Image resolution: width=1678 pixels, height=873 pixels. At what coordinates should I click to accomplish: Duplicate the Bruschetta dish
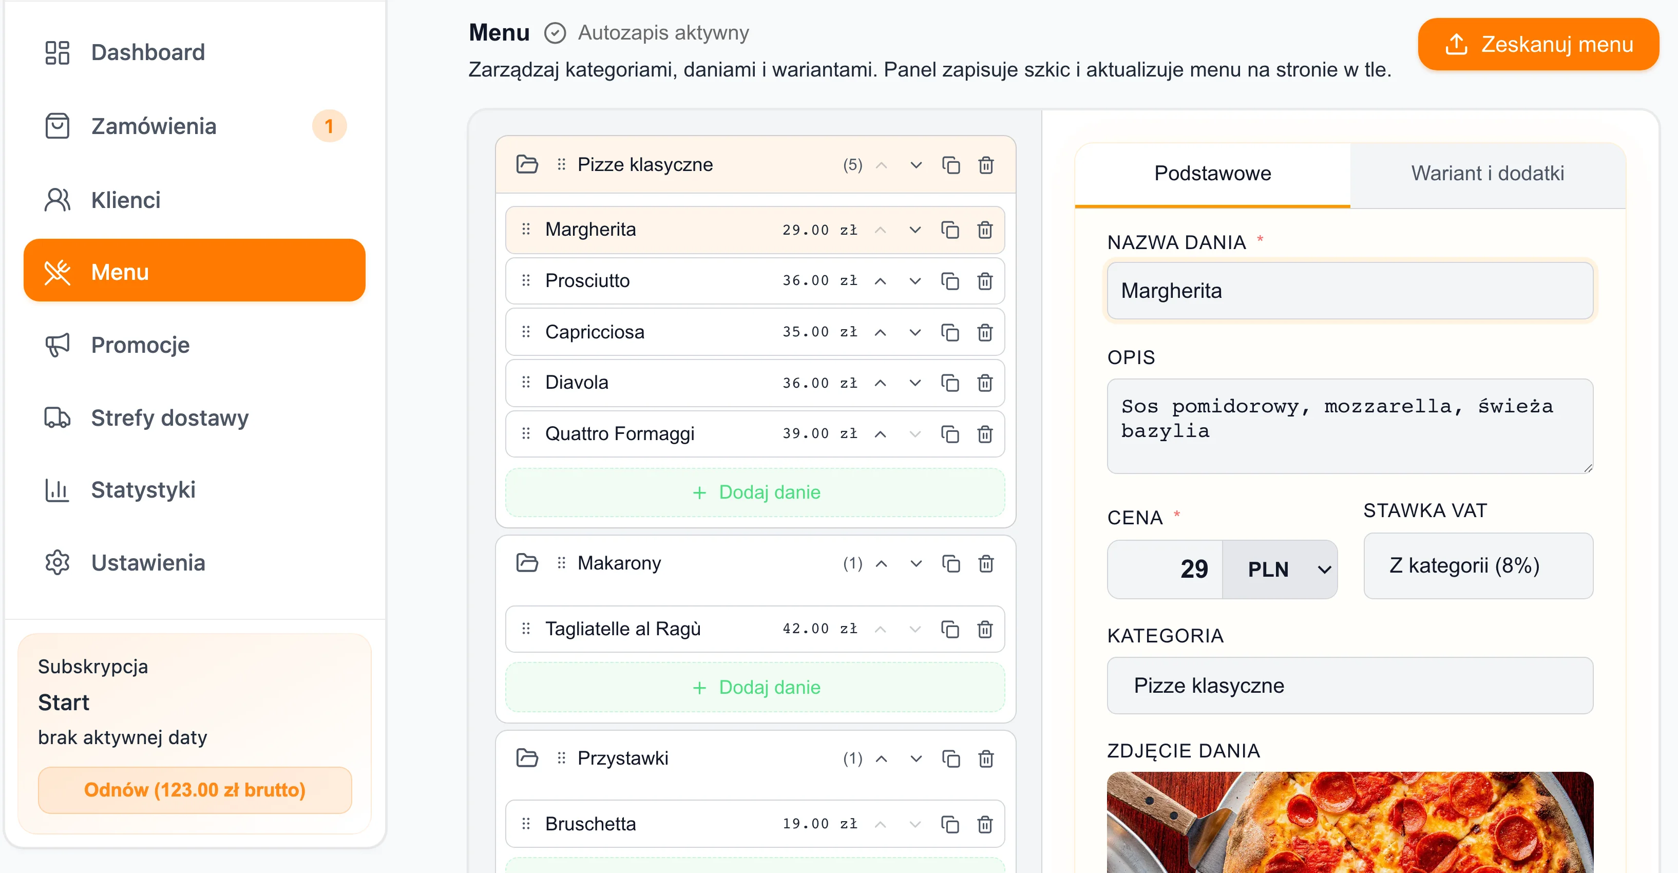click(950, 825)
